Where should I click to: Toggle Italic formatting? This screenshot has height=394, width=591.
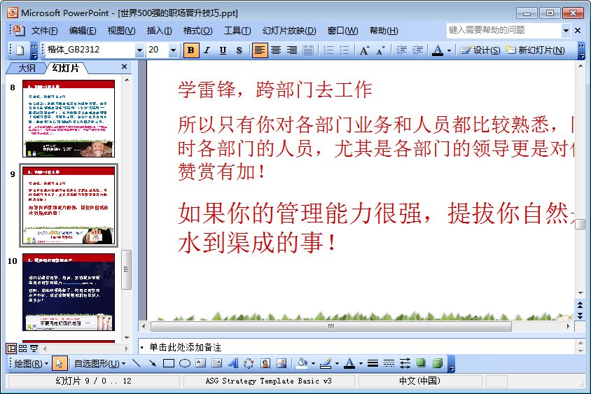click(x=207, y=50)
